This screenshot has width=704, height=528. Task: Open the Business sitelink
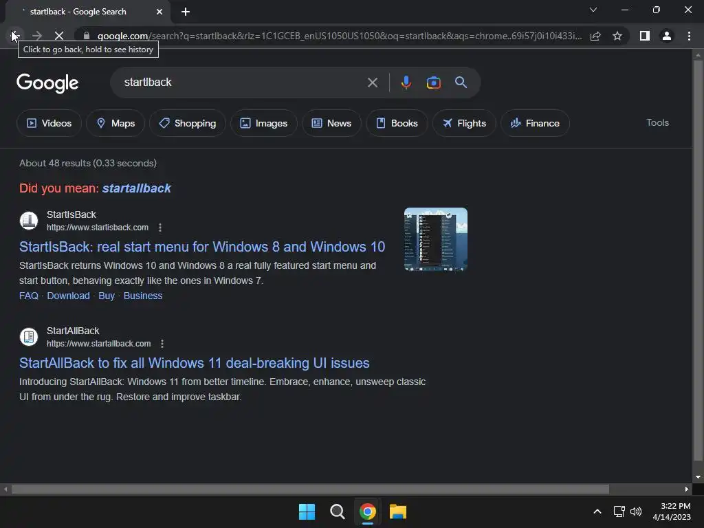tap(143, 296)
